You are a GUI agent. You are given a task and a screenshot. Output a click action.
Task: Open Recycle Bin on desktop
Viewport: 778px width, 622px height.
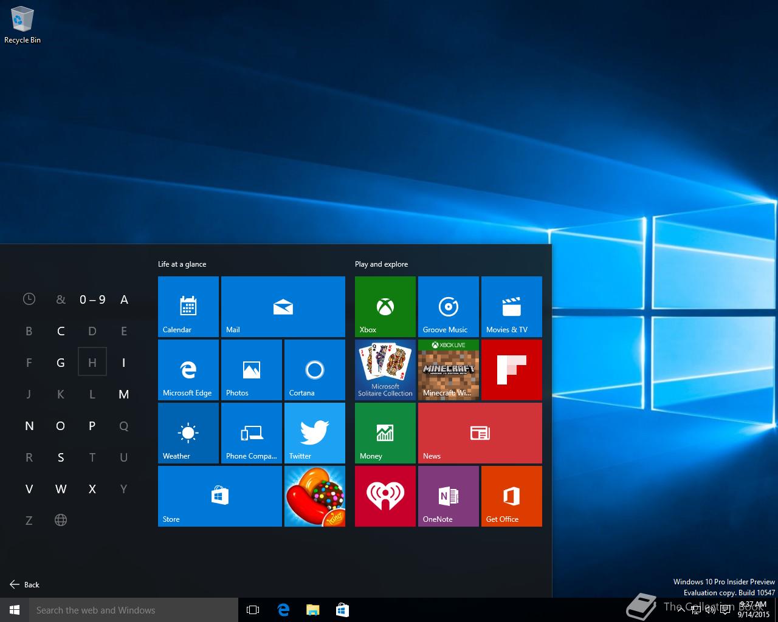point(22,26)
